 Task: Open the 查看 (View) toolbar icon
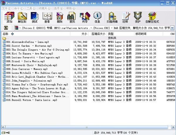point(47,17)
